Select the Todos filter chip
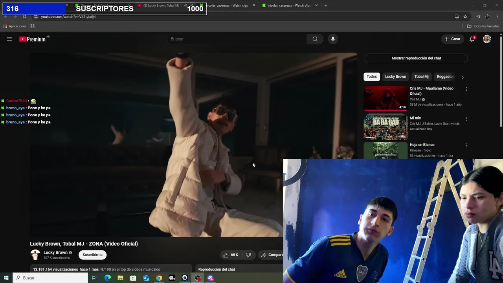This screenshot has width=503, height=283. pos(372,77)
